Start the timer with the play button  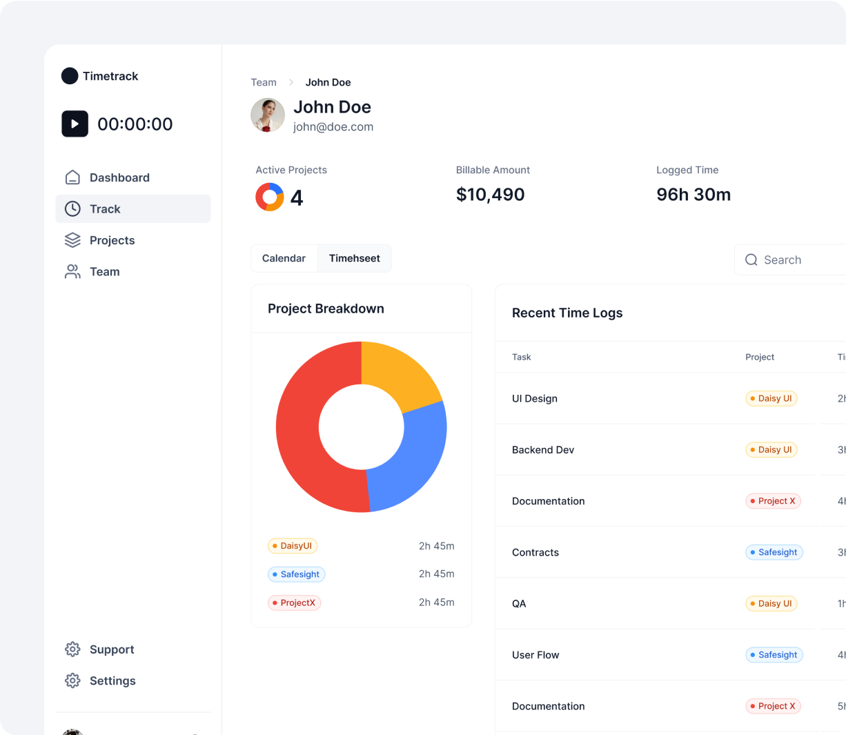(75, 124)
